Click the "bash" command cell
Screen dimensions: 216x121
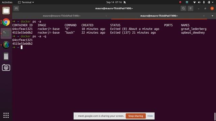[x=70, y=33]
